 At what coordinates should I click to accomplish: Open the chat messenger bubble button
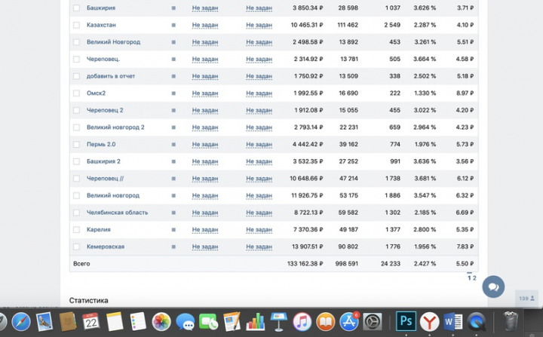(493, 286)
